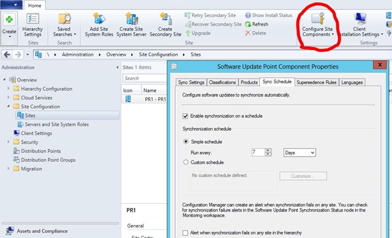Viewport: 392px width, 238px height.
Task: Switch to the Classifications tab
Action: tap(222, 83)
